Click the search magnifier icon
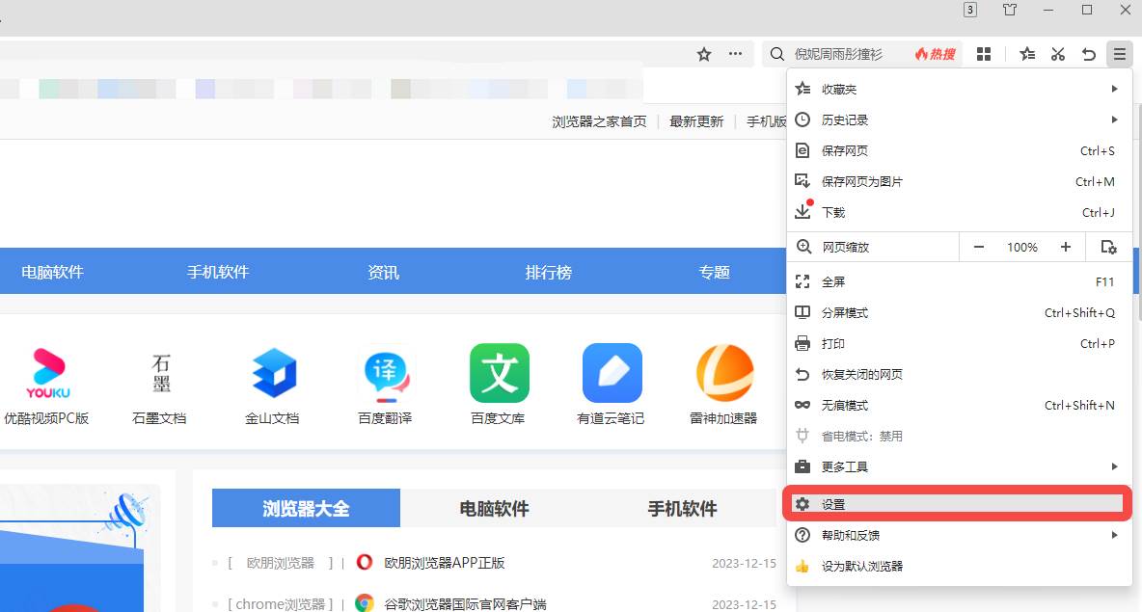This screenshot has width=1142, height=612. coord(777,54)
